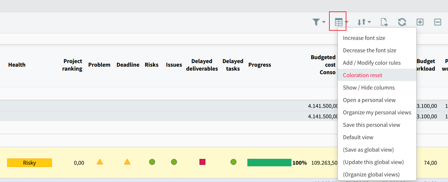Click the green 100% progress bar
Viewport: 448px width, 182px height.
tap(269, 162)
